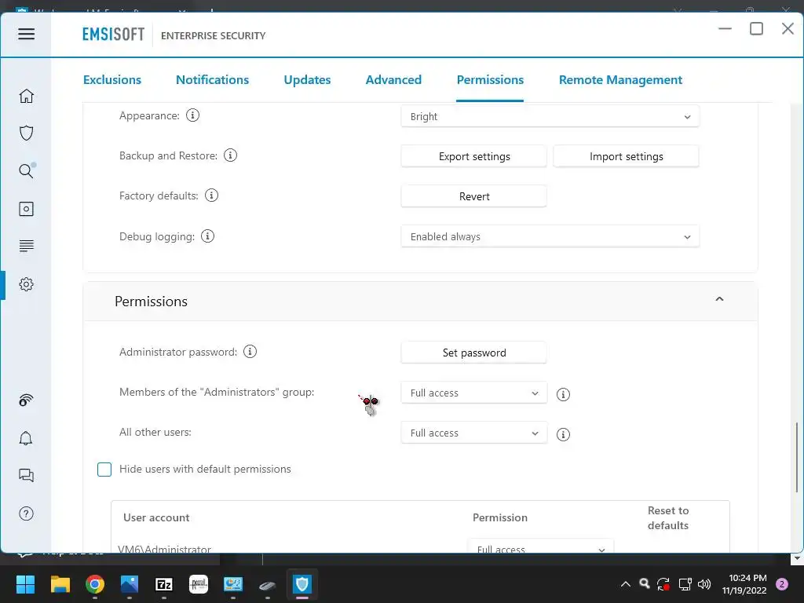
Task: Open Administrators group access dropdown
Action: click(473, 393)
